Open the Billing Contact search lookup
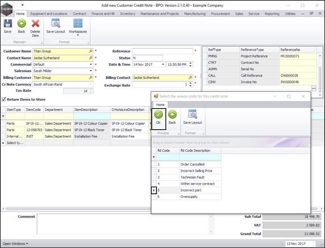 tap(190, 78)
